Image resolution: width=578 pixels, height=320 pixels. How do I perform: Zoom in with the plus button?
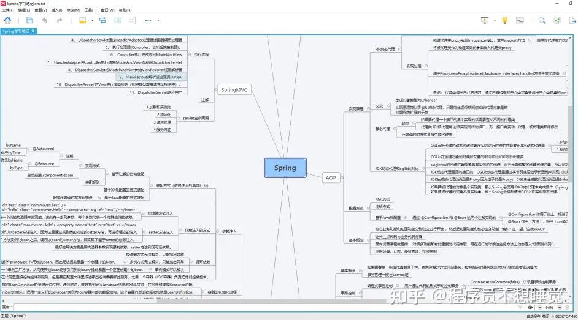point(560,307)
